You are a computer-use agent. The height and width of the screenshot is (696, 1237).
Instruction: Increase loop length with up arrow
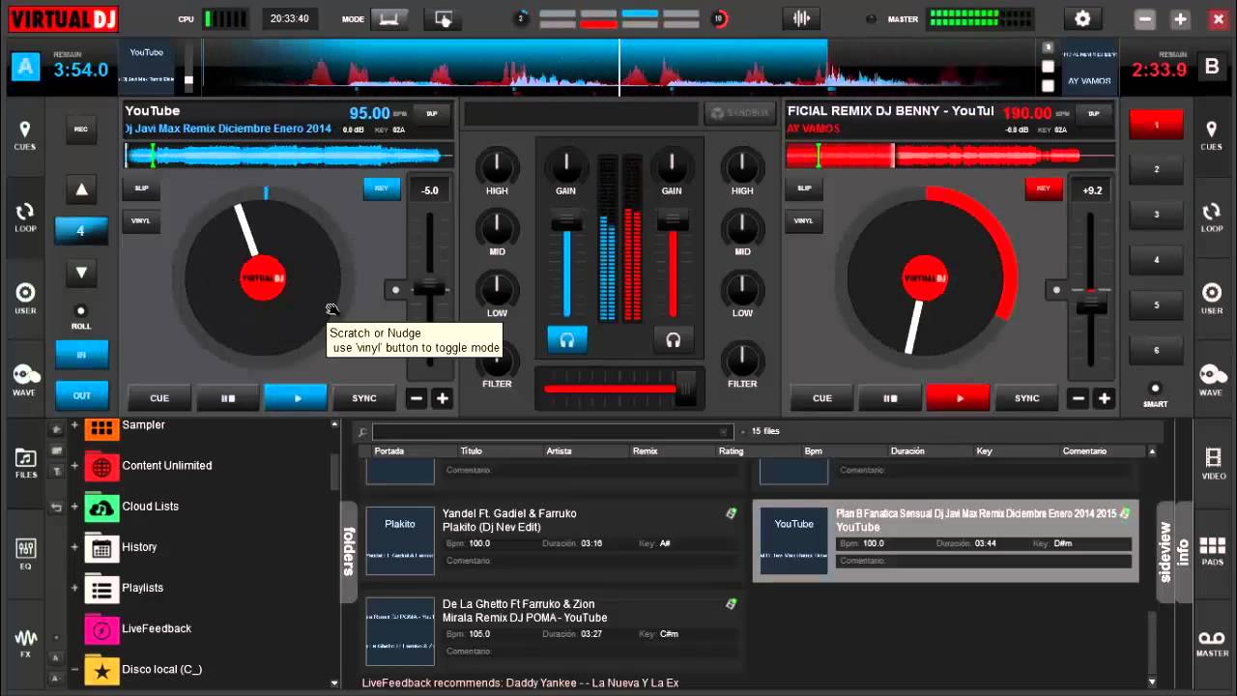point(81,189)
